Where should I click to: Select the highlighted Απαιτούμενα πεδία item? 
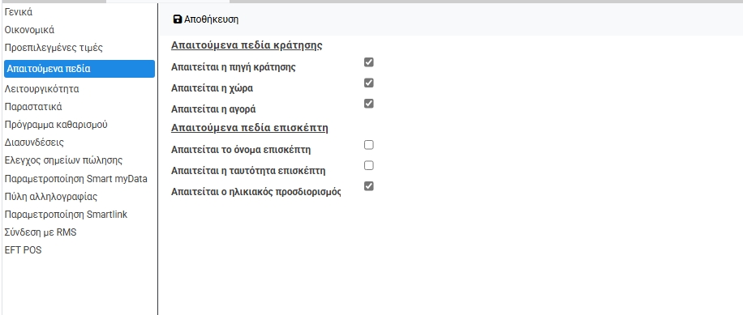coord(79,69)
